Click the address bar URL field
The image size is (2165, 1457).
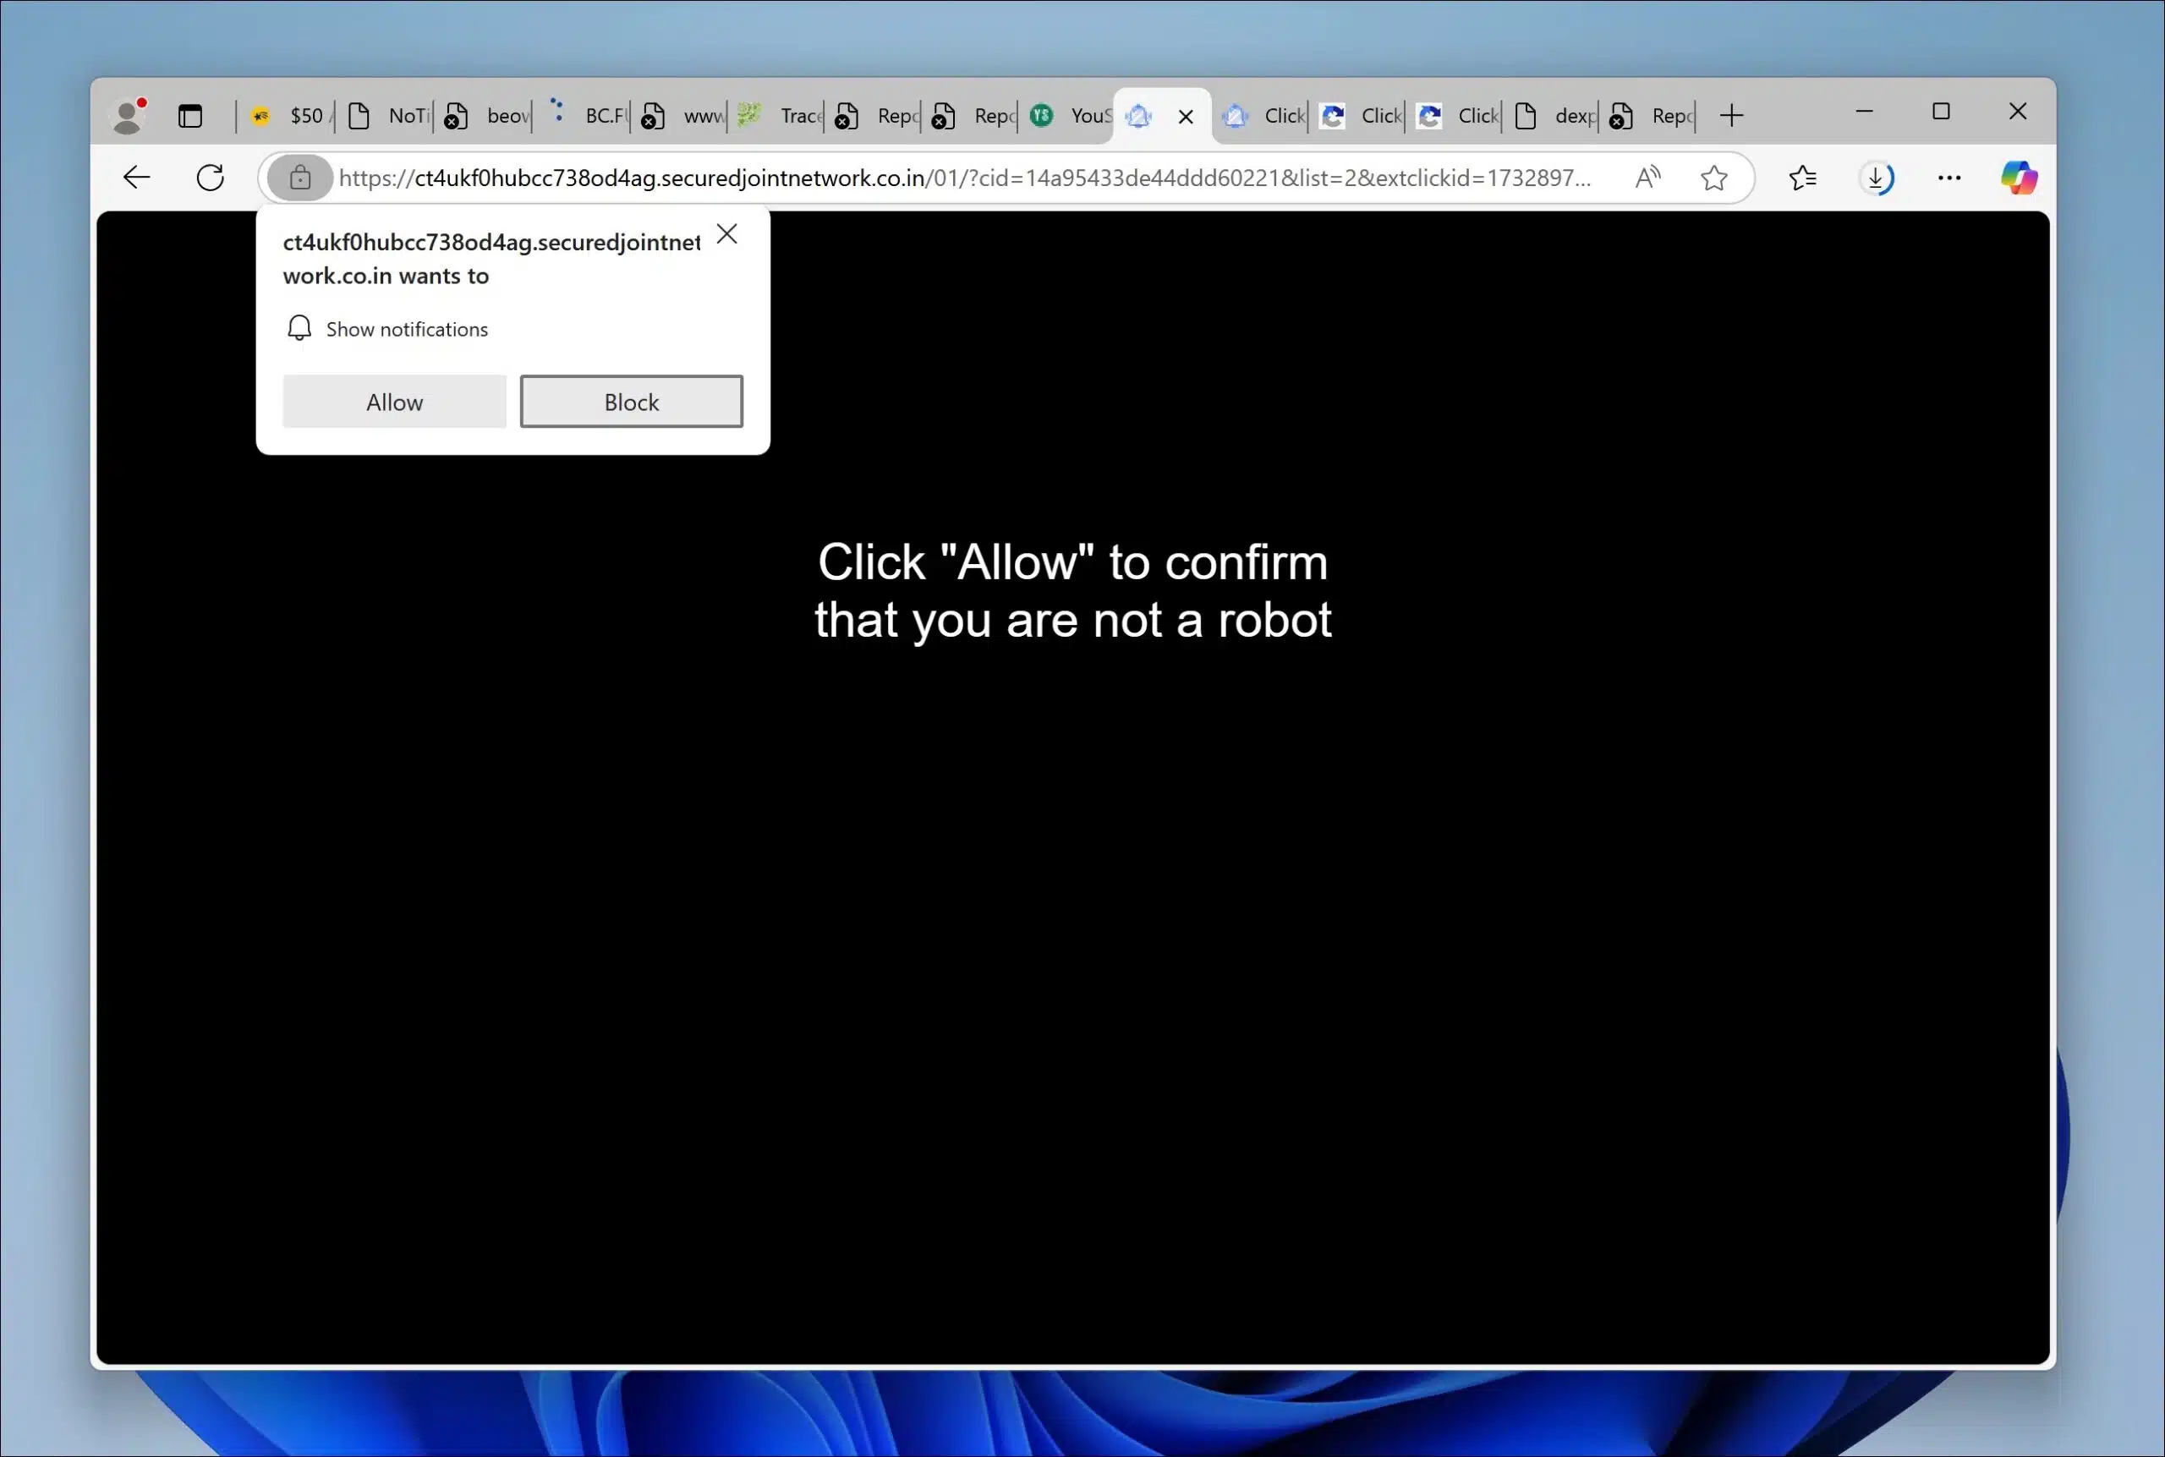pos(967,178)
